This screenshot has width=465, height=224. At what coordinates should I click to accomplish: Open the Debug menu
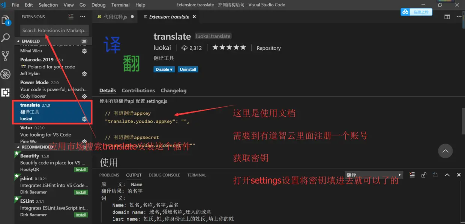98,5
